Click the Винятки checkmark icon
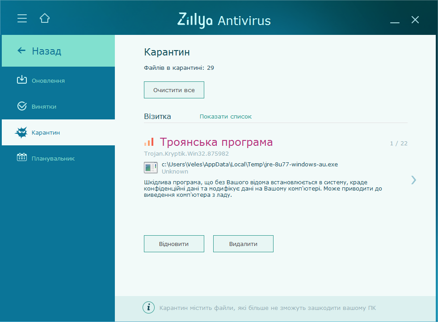Image resolution: width=438 pixels, height=322 pixels. [x=21, y=106]
